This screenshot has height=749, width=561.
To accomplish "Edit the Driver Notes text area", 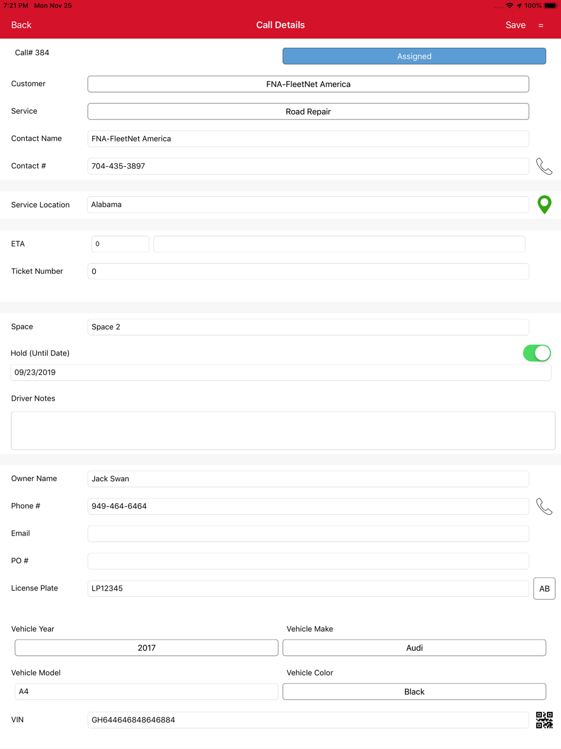I will click(283, 431).
